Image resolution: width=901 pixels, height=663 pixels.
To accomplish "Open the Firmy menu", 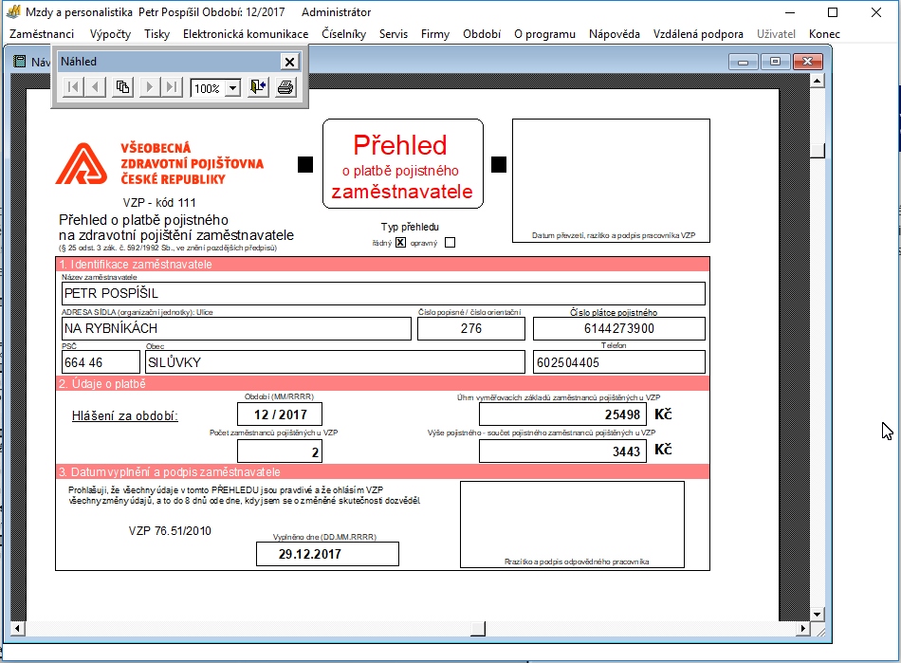I will pyautogui.click(x=435, y=34).
